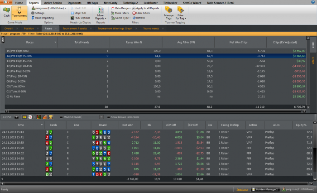This screenshot has height=193, width=317.
Task: Open HUD Options
Action: pyautogui.click(x=80, y=18)
